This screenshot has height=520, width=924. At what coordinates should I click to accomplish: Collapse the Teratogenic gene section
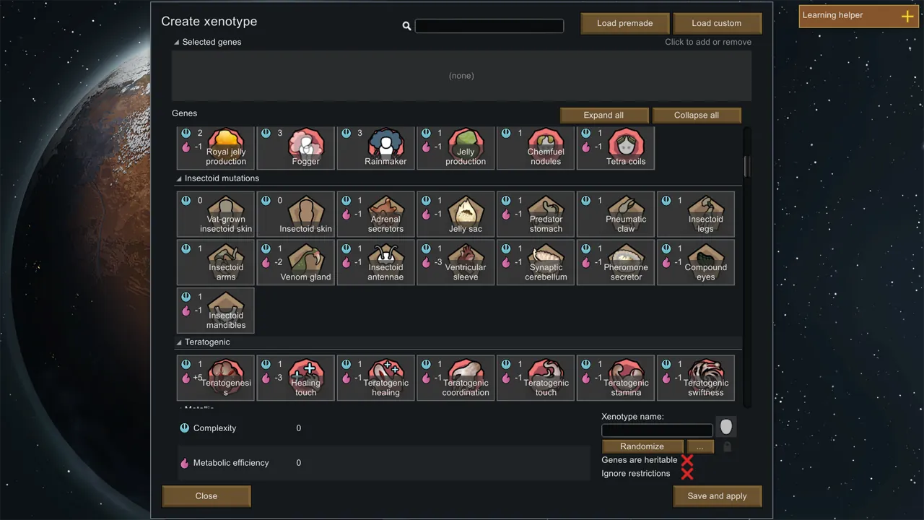[180, 342]
